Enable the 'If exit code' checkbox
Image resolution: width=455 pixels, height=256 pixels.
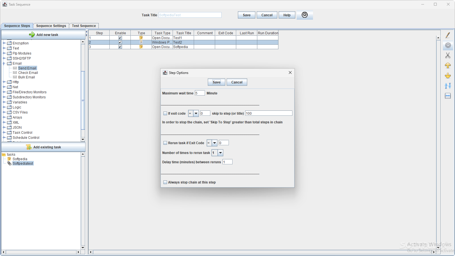point(165,113)
